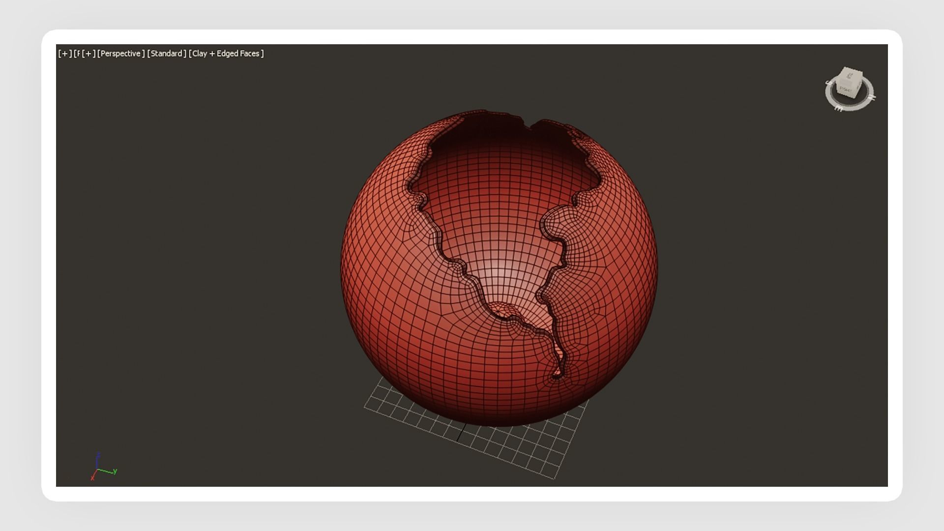Click the ViewCube front face

(x=846, y=90)
